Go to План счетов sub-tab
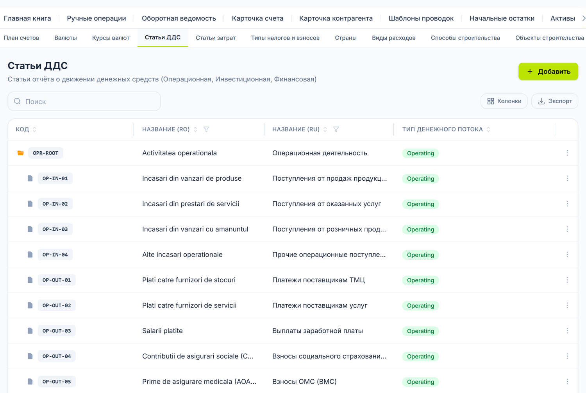This screenshot has height=393, width=586. (21, 38)
